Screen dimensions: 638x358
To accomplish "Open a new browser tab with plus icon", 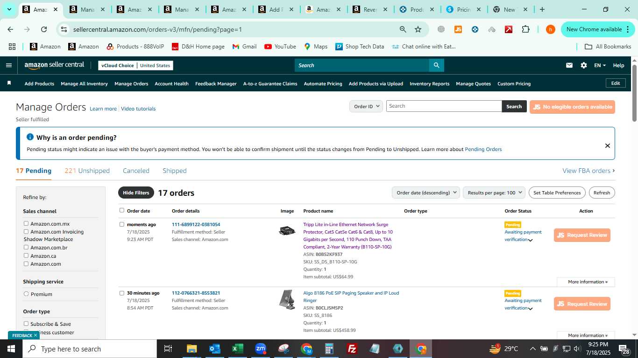I will tap(542, 9).
